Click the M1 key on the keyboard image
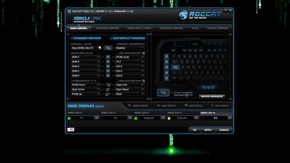This screenshot has height=163, width=290. [x=166, y=56]
